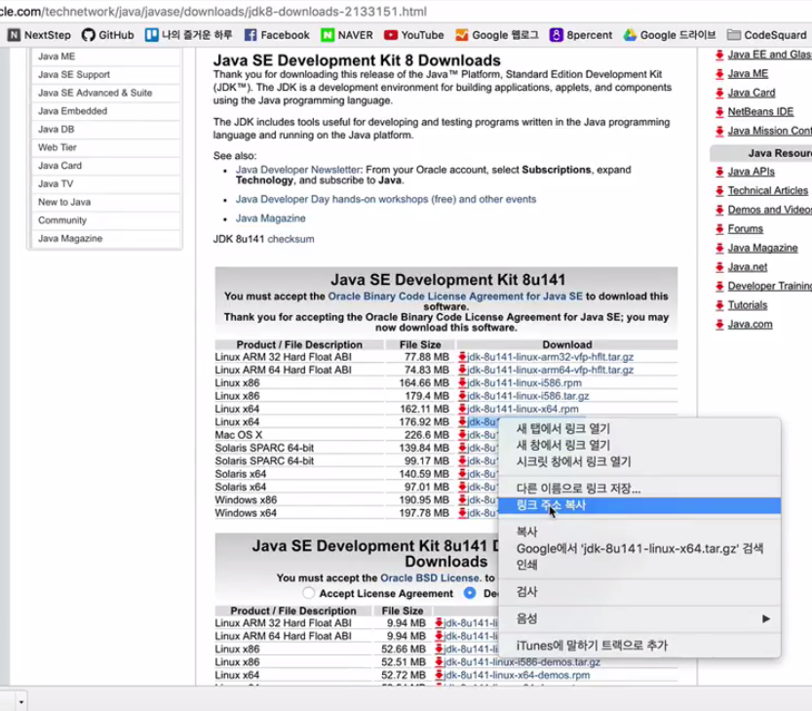This screenshot has height=711, width=812.
Task: Click download icon in Mac OS X row
Action: click(462, 434)
